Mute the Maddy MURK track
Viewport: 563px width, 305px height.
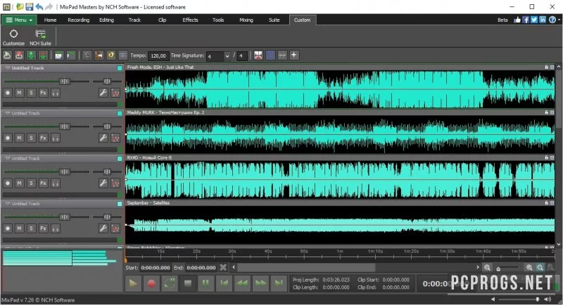click(20, 138)
